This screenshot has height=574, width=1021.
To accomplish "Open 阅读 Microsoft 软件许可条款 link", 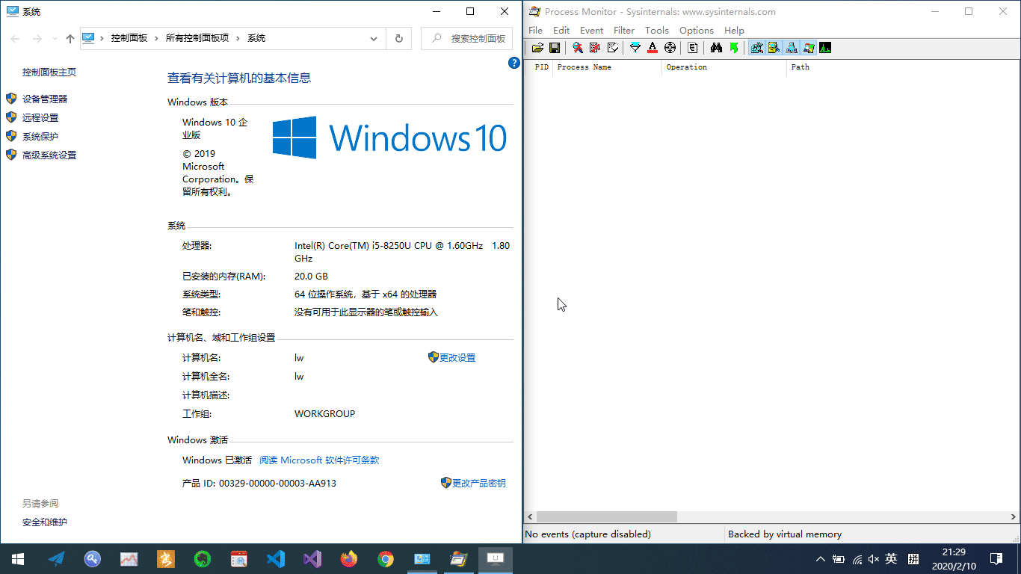I will point(319,460).
